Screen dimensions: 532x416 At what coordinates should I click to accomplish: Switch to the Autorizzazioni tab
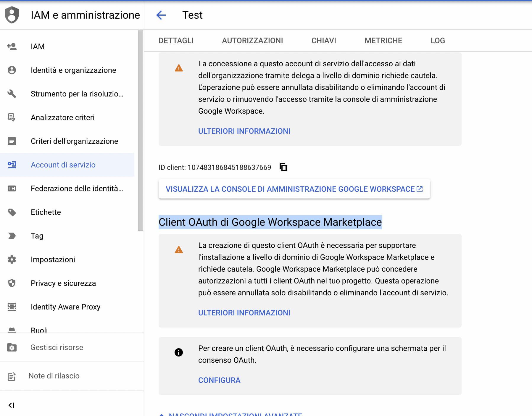click(x=252, y=41)
